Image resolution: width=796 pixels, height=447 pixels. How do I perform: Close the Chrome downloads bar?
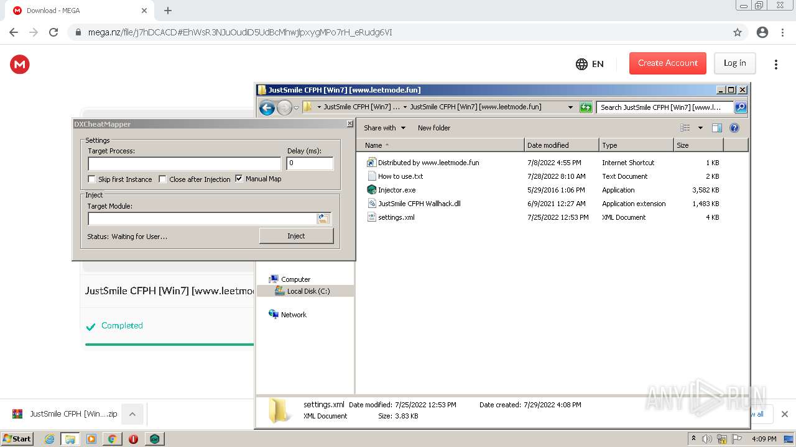[784, 414]
